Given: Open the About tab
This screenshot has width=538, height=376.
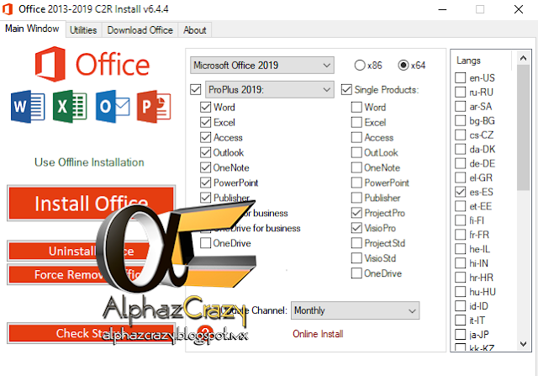Looking at the screenshot, I should [194, 30].
